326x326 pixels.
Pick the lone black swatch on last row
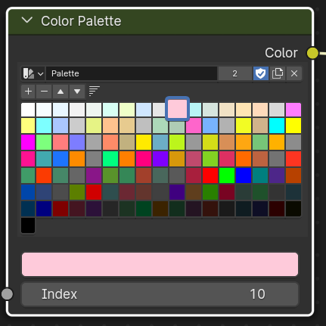pos(28,225)
